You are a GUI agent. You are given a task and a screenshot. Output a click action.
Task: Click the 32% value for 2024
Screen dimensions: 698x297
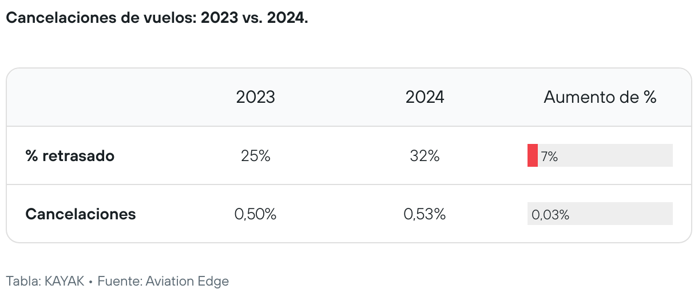tap(425, 156)
